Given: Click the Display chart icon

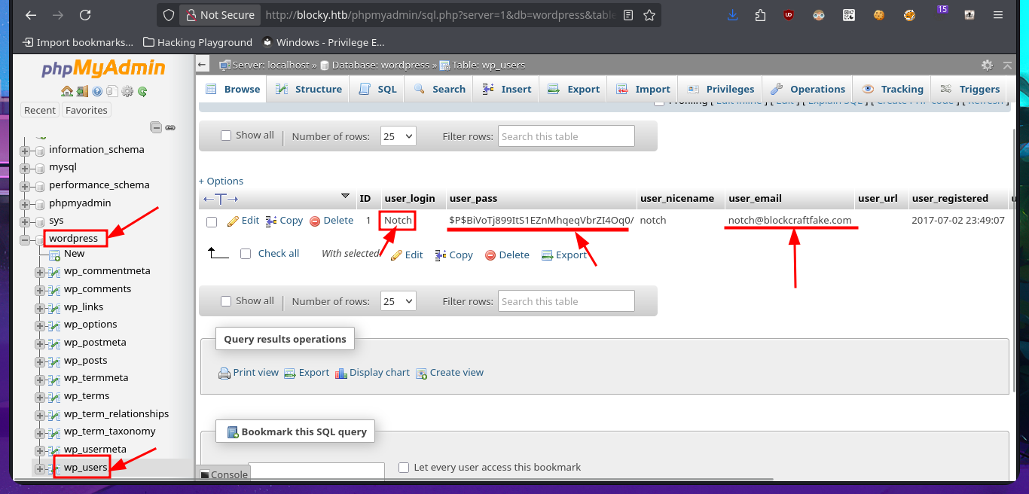Looking at the screenshot, I should point(341,373).
